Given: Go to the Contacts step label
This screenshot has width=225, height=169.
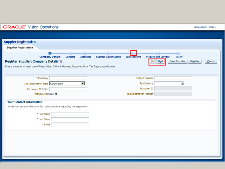Looking at the screenshot, I should click(70, 57).
